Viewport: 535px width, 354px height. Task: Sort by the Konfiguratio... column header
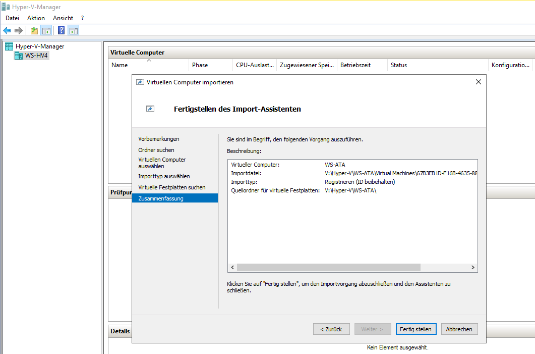coord(510,65)
